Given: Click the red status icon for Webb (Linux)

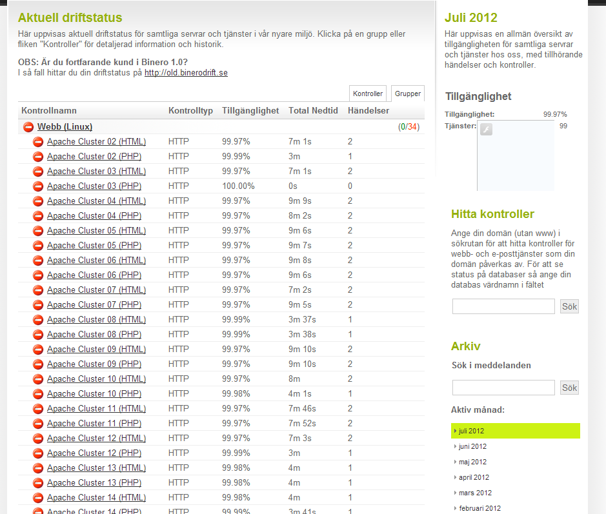Looking at the screenshot, I should coord(28,126).
